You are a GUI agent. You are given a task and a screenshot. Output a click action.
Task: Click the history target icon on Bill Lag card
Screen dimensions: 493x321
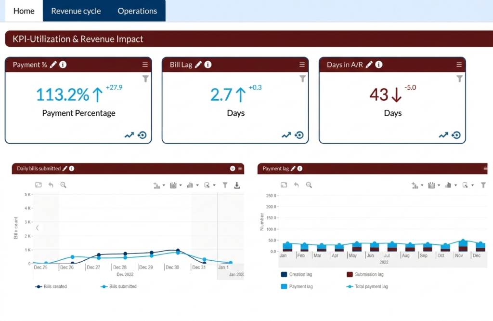(299, 135)
